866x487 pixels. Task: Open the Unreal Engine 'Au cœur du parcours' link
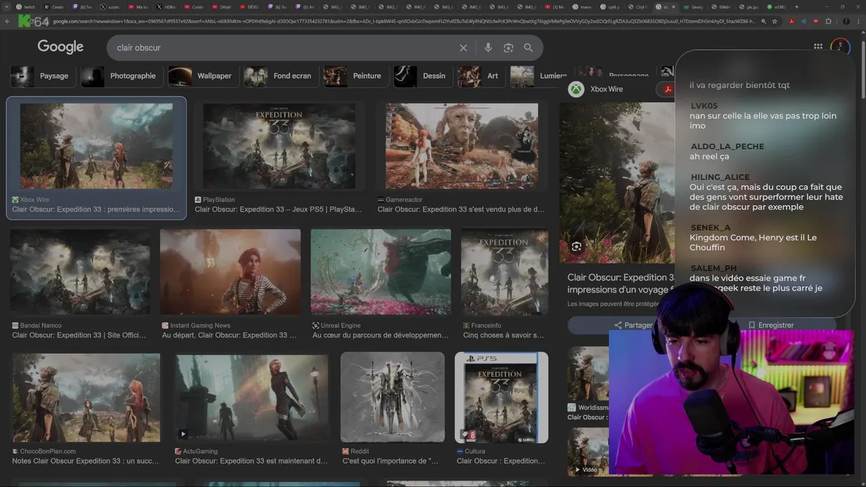[x=380, y=335]
